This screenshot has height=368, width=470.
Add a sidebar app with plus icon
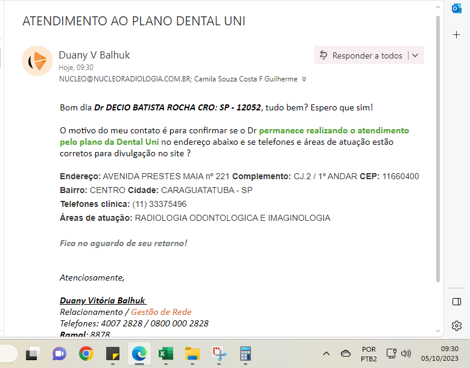point(456,35)
